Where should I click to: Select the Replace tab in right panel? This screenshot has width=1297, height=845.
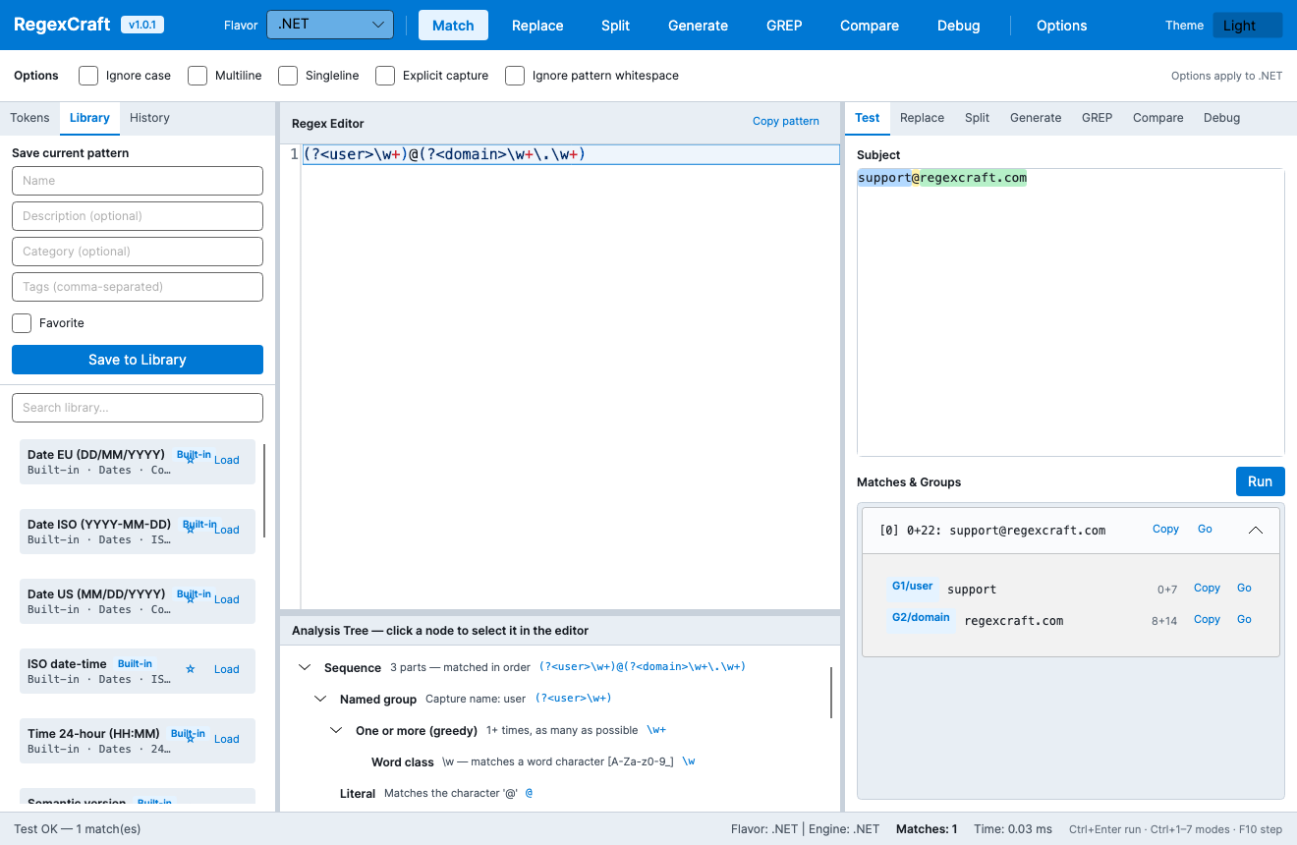[x=922, y=118]
